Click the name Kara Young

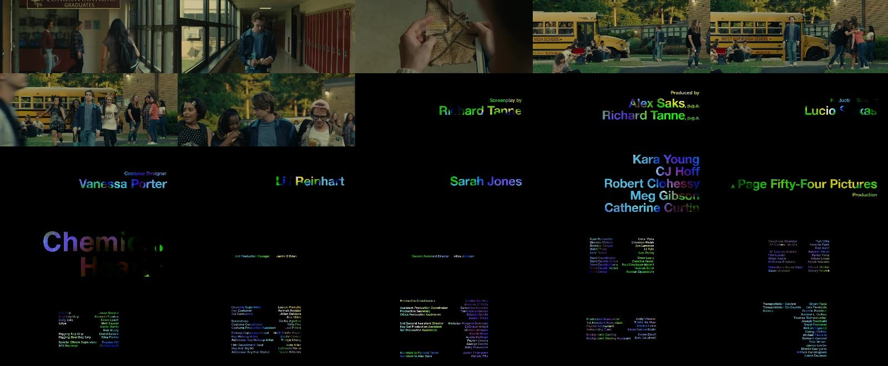click(x=666, y=159)
